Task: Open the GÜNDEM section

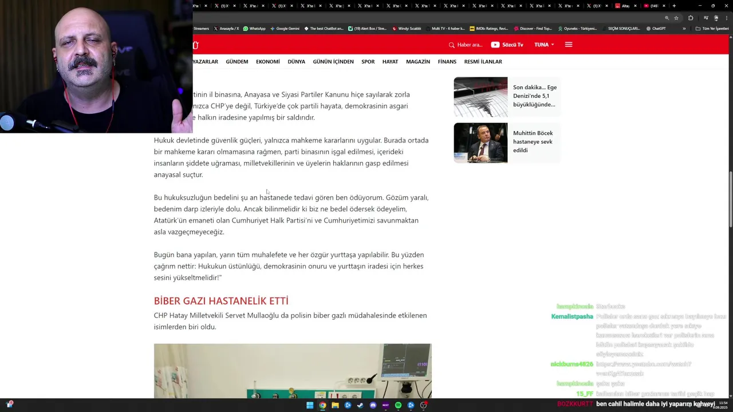Action: (x=237, y=62)
